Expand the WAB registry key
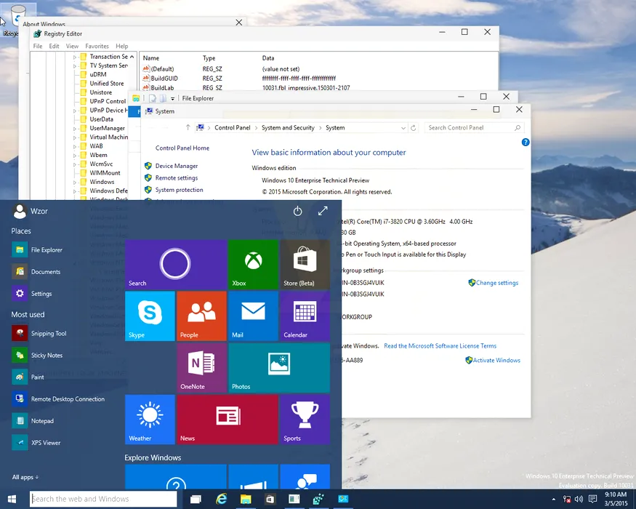Viewport: 636px width, 509px height. (75, 146)
